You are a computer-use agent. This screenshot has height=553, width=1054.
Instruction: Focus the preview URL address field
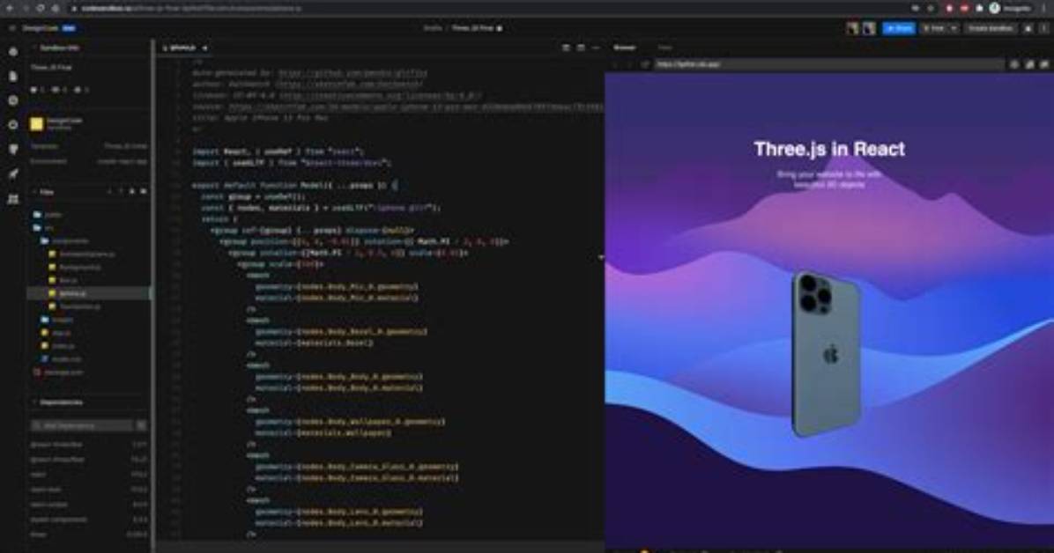[828, 64]
